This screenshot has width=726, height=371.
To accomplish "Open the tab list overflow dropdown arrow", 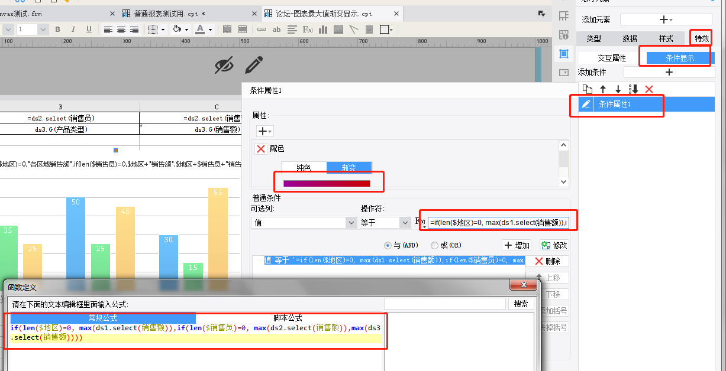I will tap(541, 13).
